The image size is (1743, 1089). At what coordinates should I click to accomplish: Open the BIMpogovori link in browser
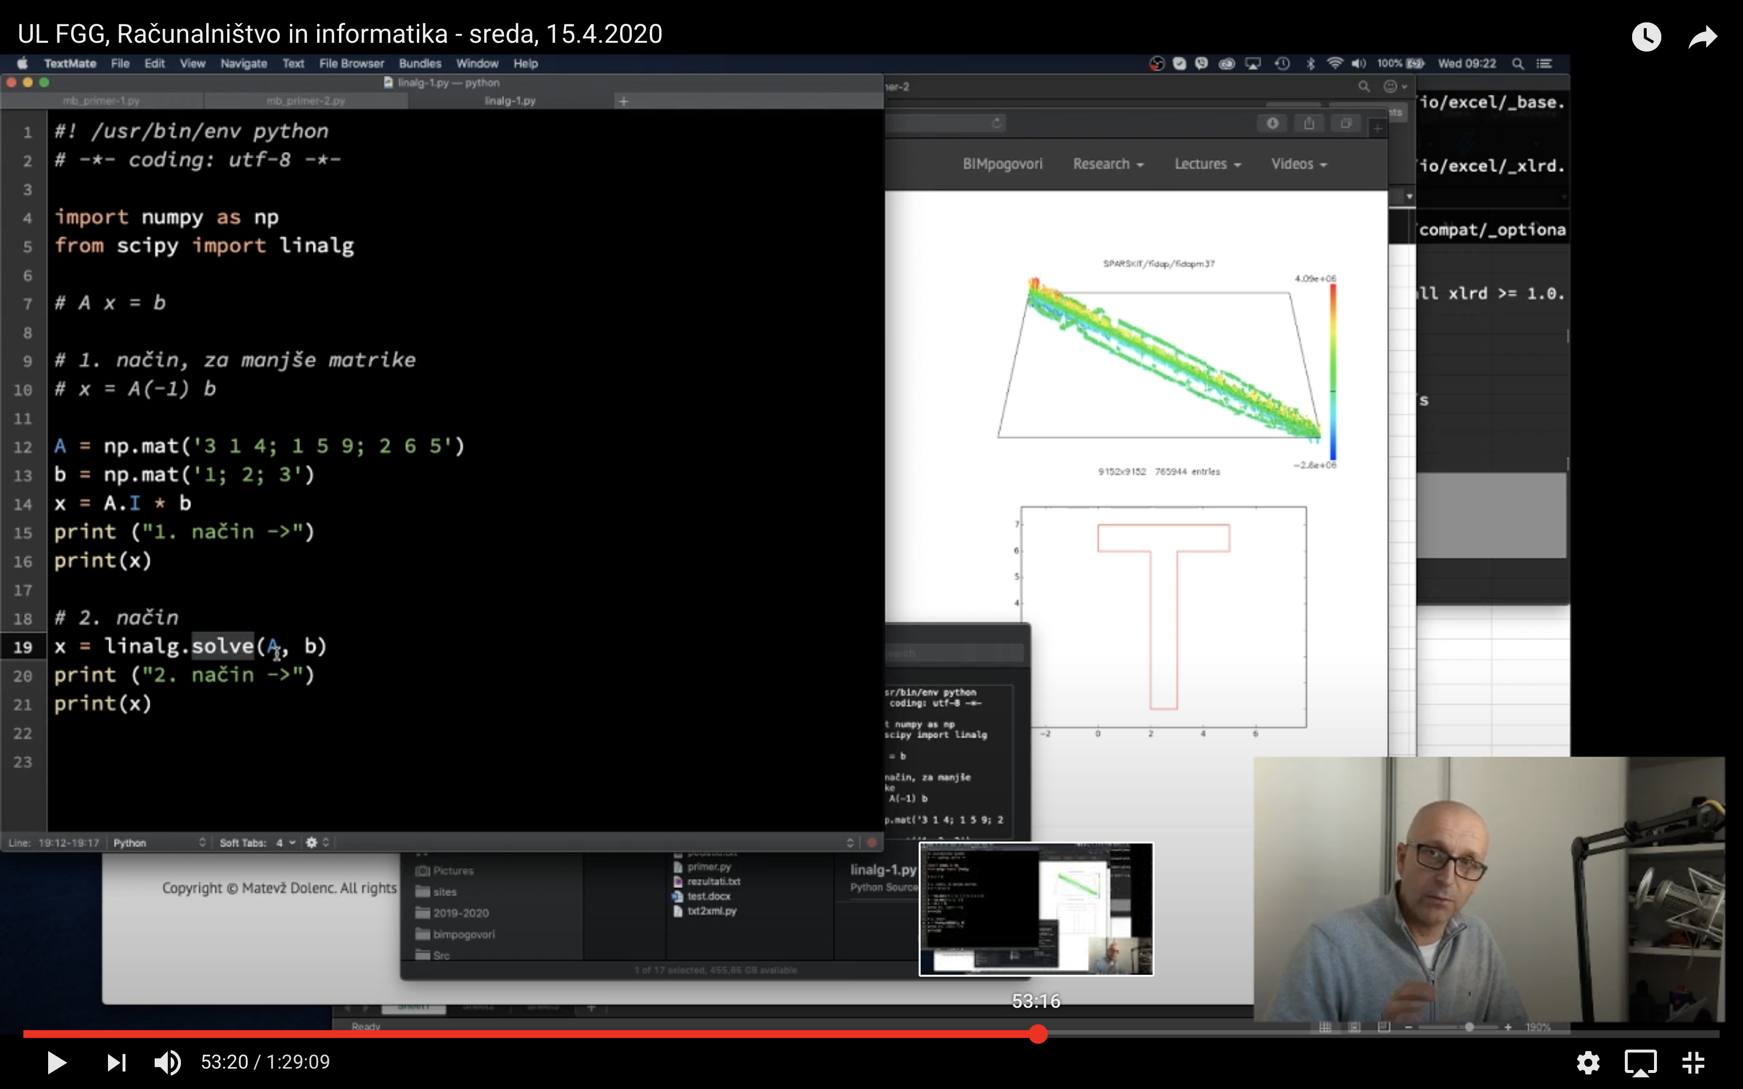click(x=1003, y=164)
